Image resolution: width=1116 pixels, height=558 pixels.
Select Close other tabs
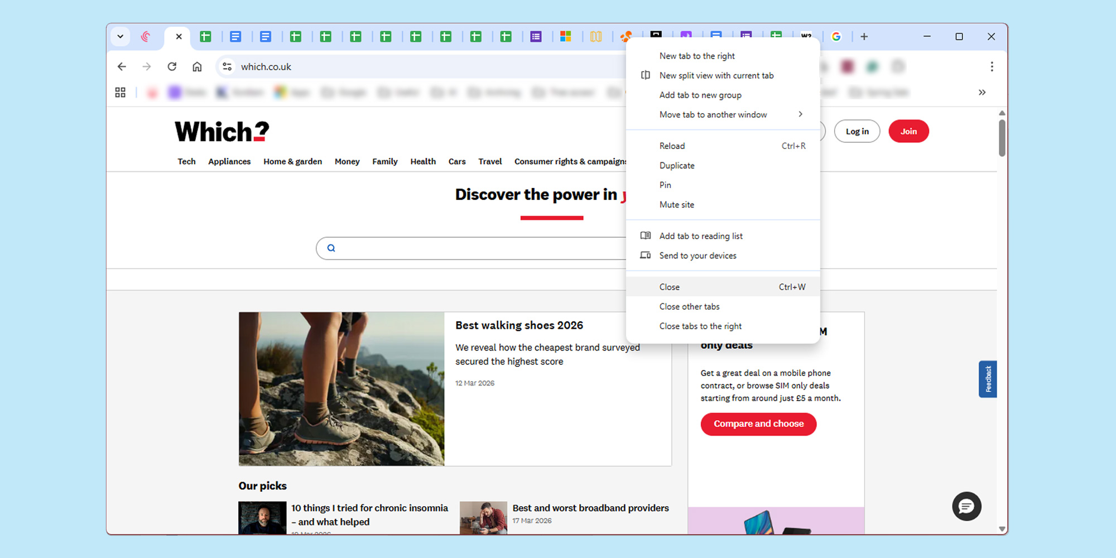tap(690, 306)
